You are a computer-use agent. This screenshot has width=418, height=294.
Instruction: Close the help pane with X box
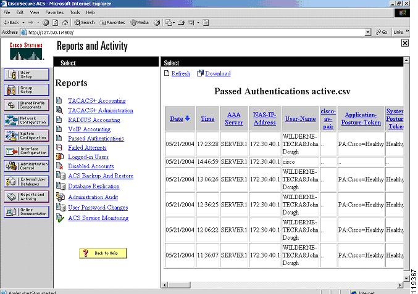(x=405, y=43)
